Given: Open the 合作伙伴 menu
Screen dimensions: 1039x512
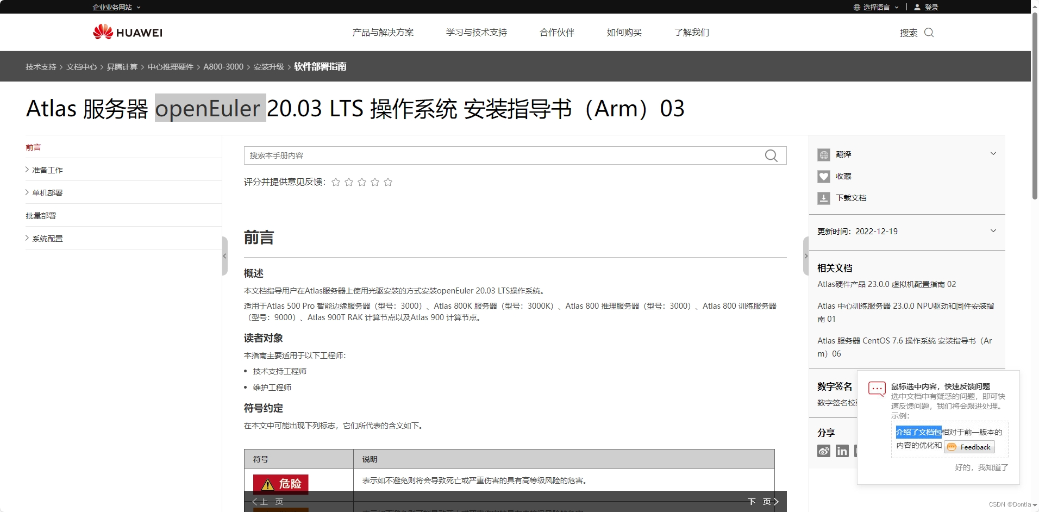Looking at the screenshot, I should pos(557,33).
